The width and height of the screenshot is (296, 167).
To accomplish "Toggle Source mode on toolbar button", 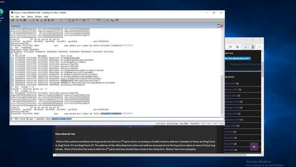I will tap(104, 20).
